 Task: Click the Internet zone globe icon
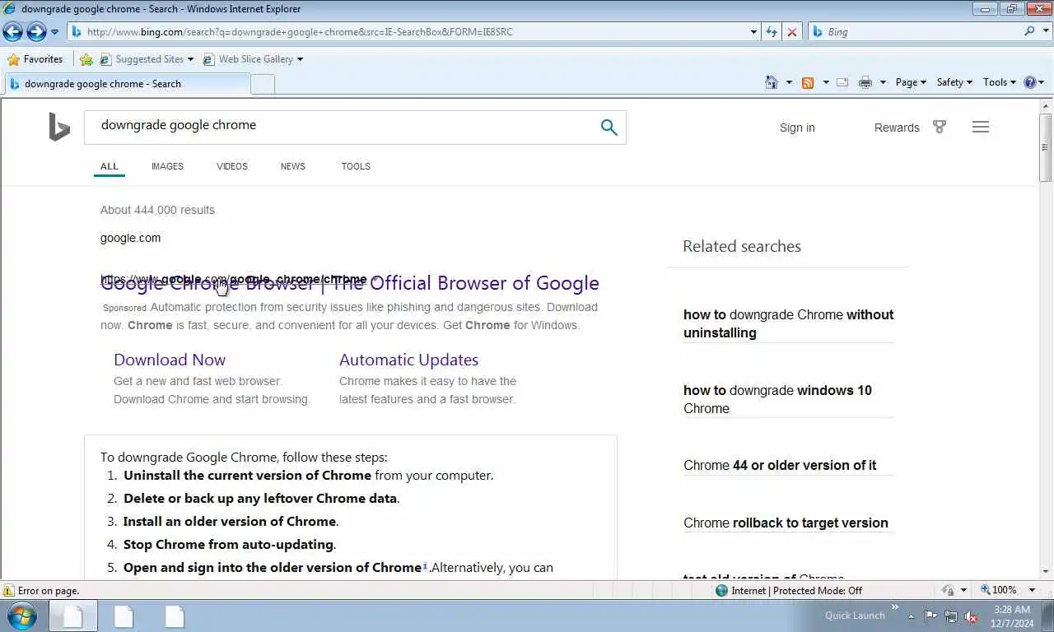coord(722,590)
